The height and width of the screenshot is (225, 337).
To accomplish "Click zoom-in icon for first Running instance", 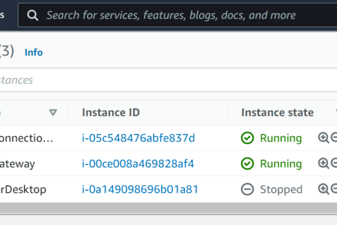I will 323,138.
